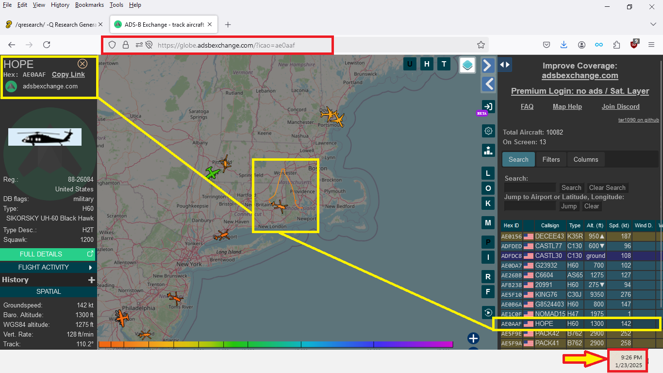Open Firefox hamburger application menu
Screen dimensions: 663x373
[652, 45]
